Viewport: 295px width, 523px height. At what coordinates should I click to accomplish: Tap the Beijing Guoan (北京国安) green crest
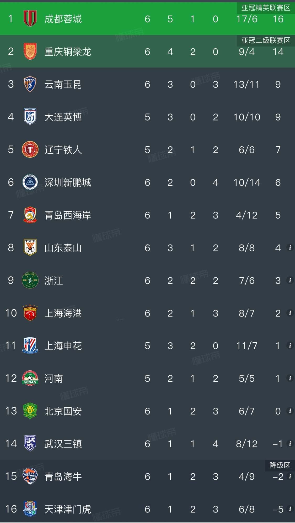coord(30,411)
